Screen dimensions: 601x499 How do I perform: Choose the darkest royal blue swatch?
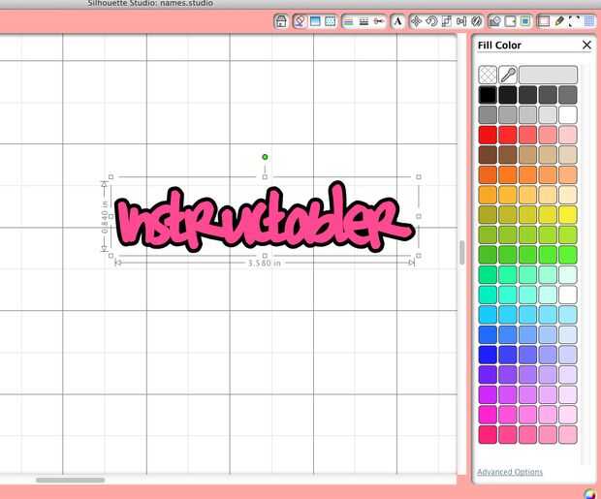click(x=488, y=355)
